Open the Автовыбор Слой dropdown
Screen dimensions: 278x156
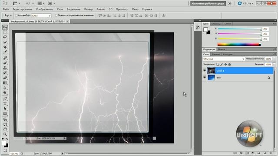[x=41, y=16]
